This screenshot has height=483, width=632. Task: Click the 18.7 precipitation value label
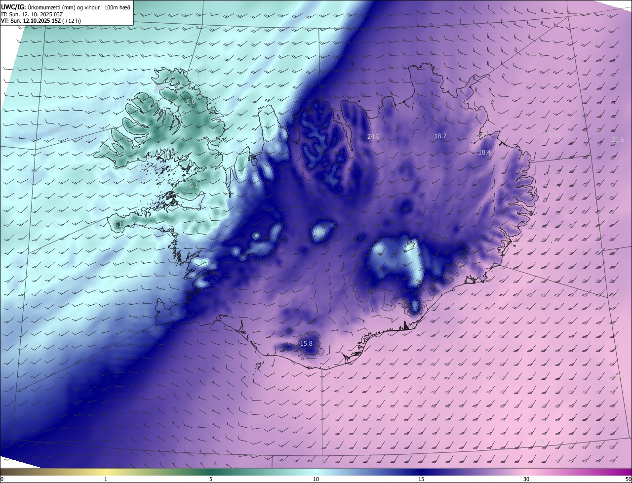point(440,136)
